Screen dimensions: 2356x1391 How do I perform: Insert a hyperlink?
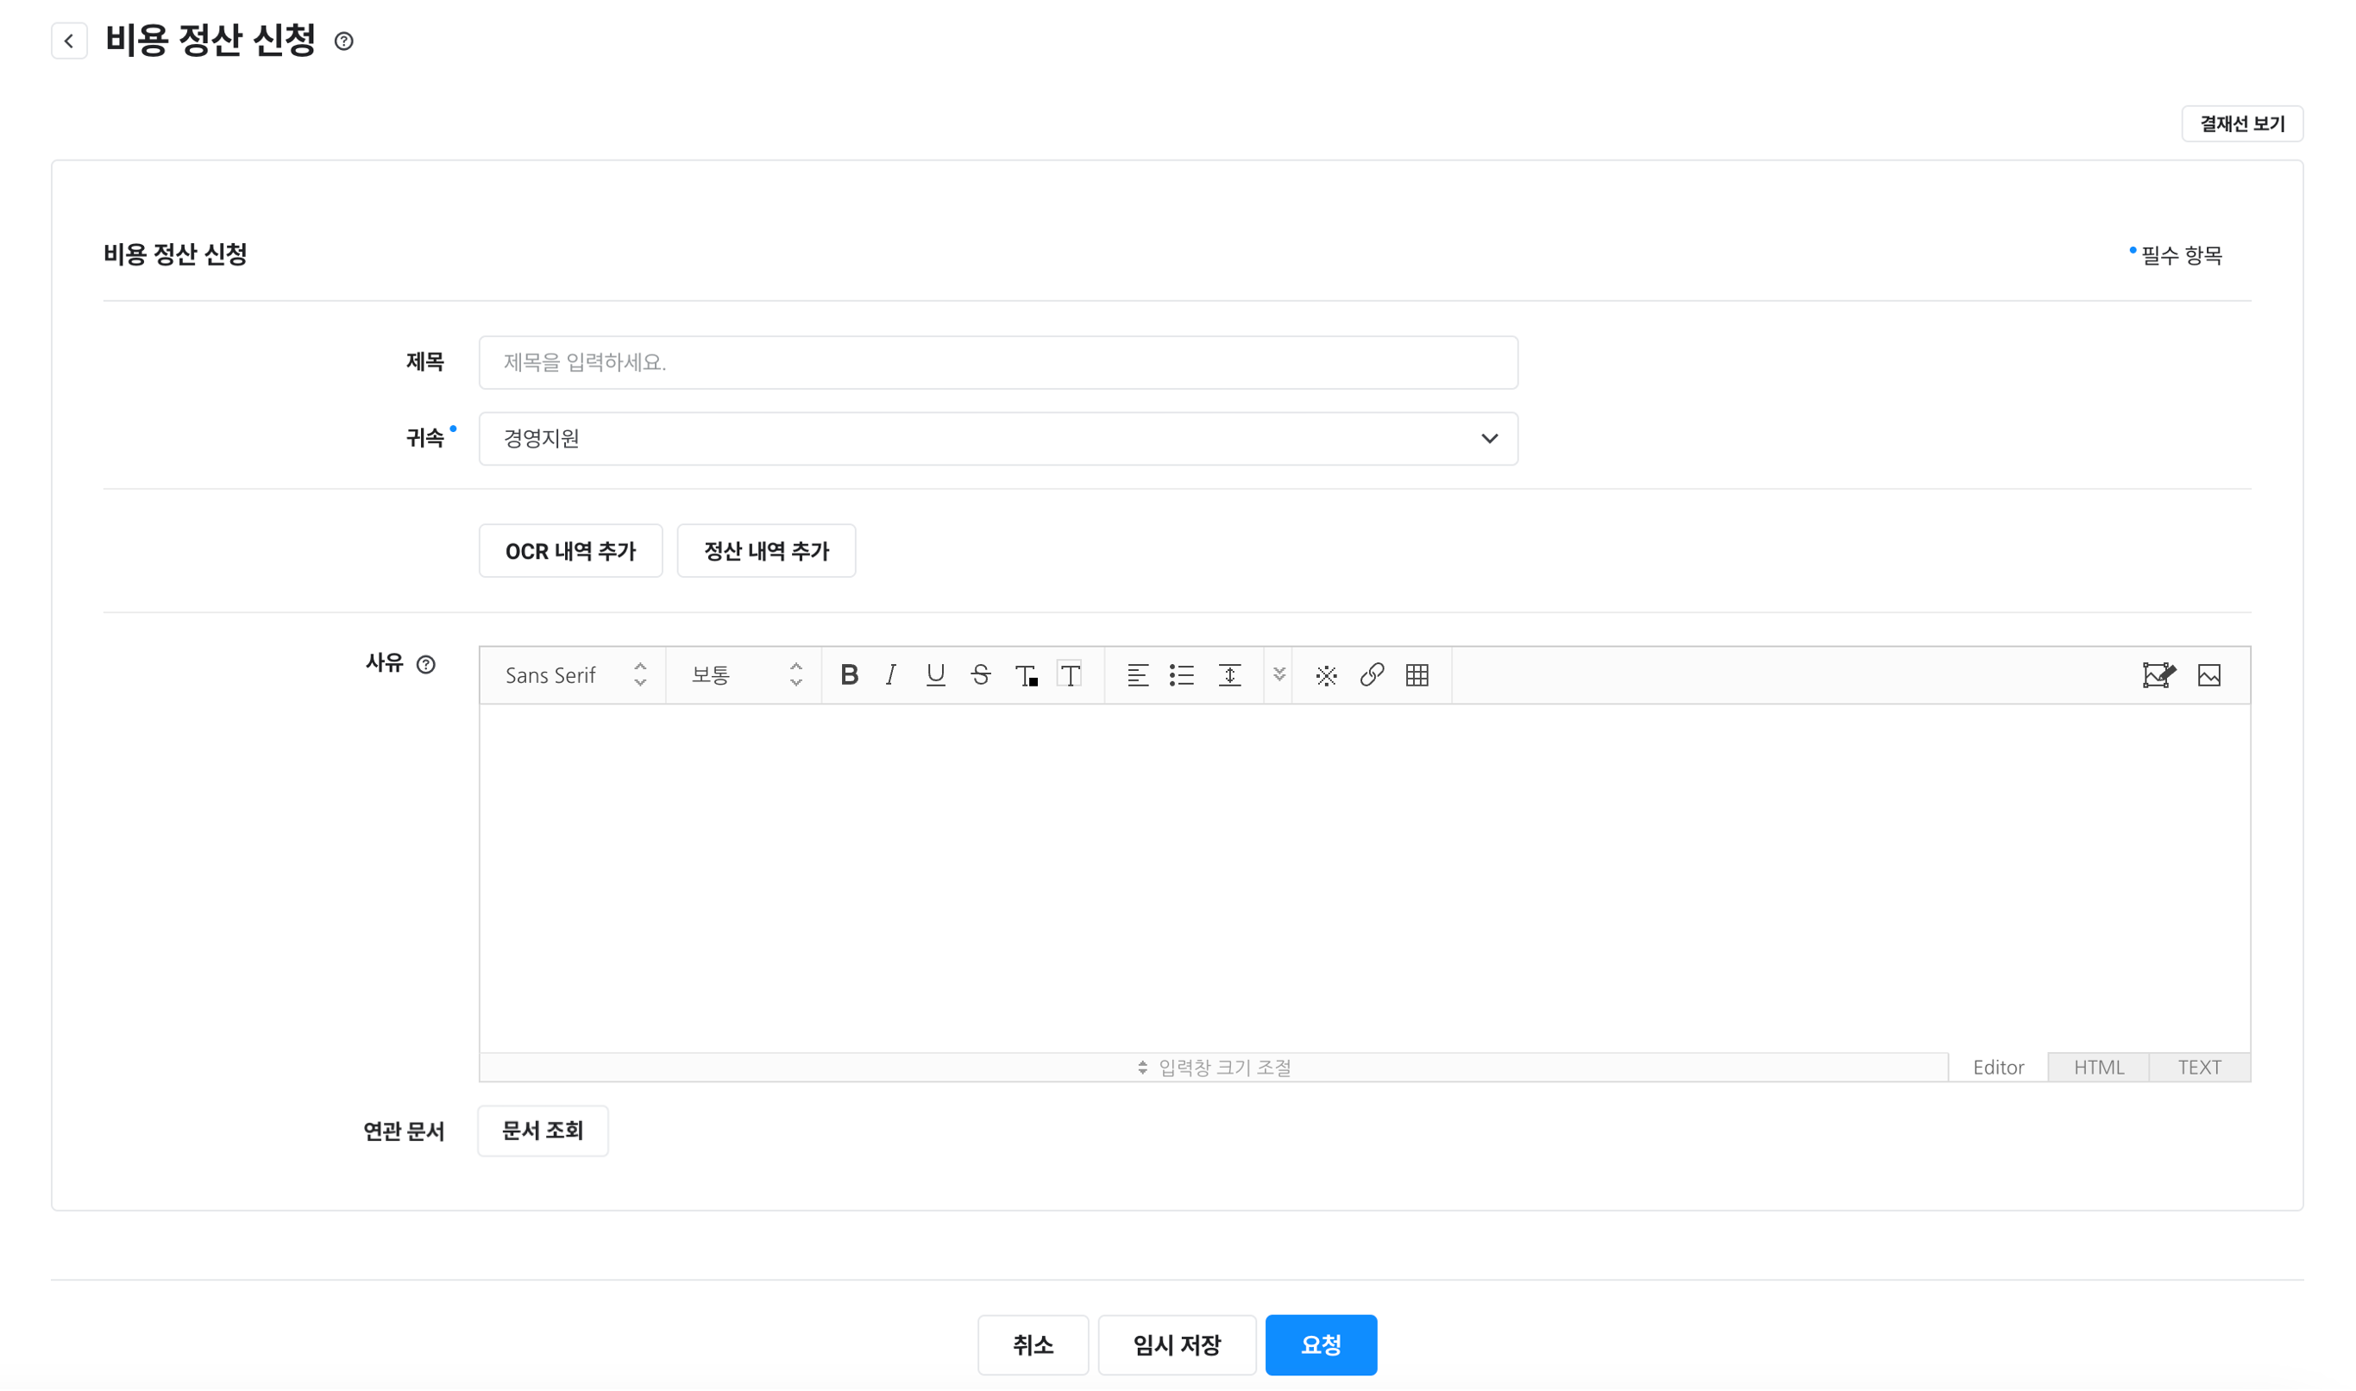pyautogui.click(x=1372, y=675)
